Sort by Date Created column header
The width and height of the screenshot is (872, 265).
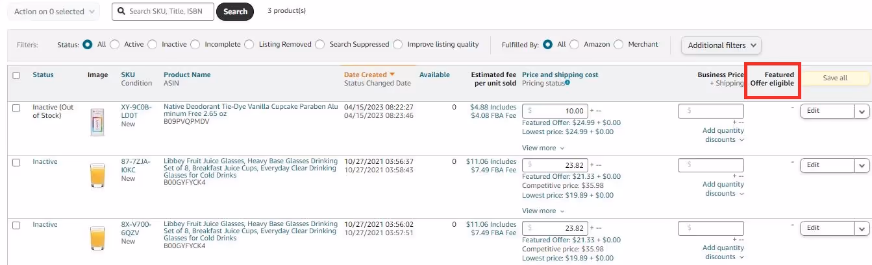[x=366, y=75]
